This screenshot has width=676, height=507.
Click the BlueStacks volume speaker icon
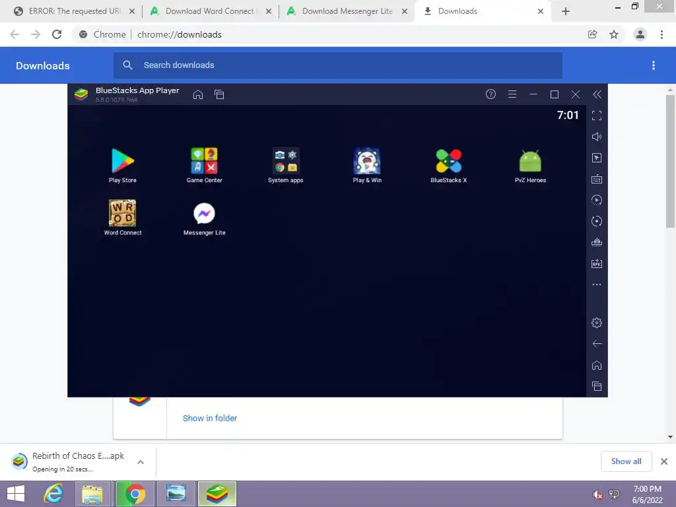point(597,137)
